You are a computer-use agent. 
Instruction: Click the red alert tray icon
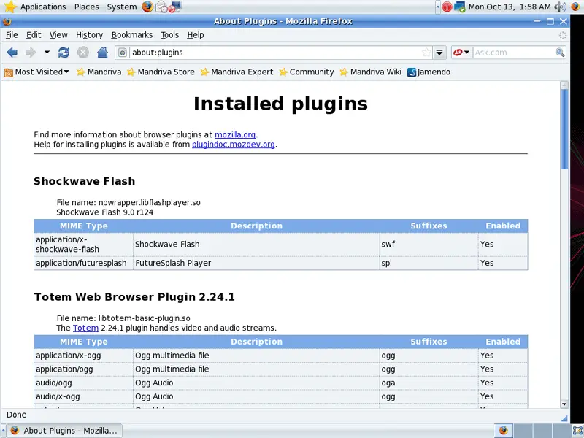pyautogui.click(x=447, y=7)
